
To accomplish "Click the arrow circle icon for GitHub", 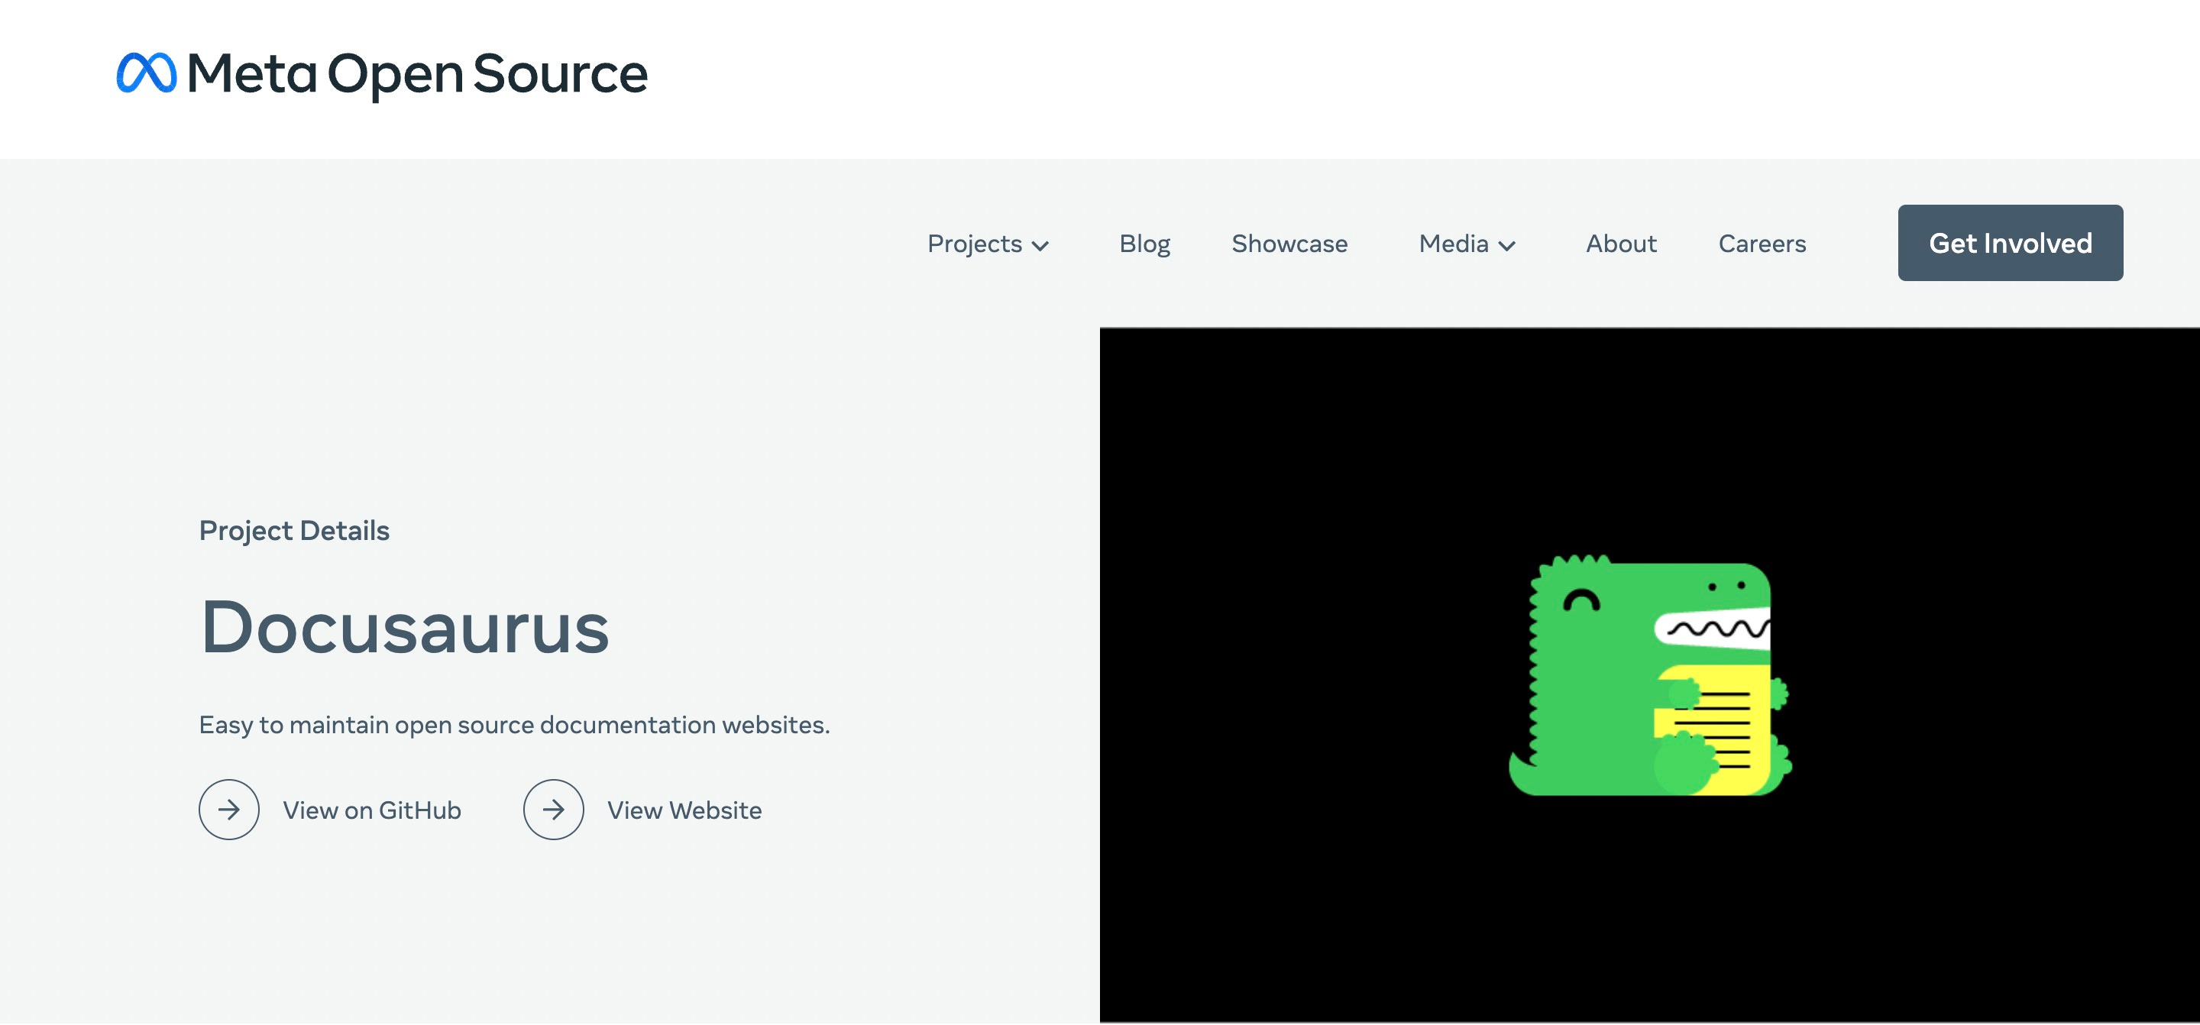I will pyautogui.click(x=229, y=810).
